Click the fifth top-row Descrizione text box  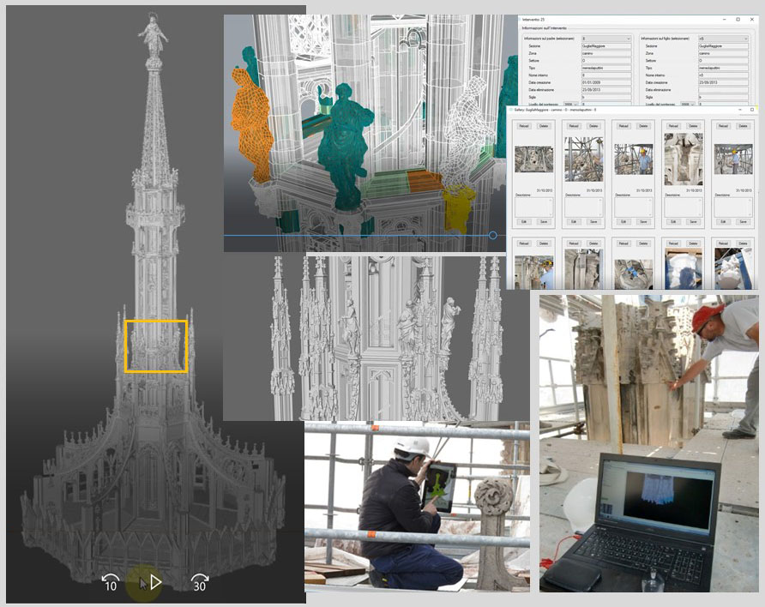coord(733,207)
